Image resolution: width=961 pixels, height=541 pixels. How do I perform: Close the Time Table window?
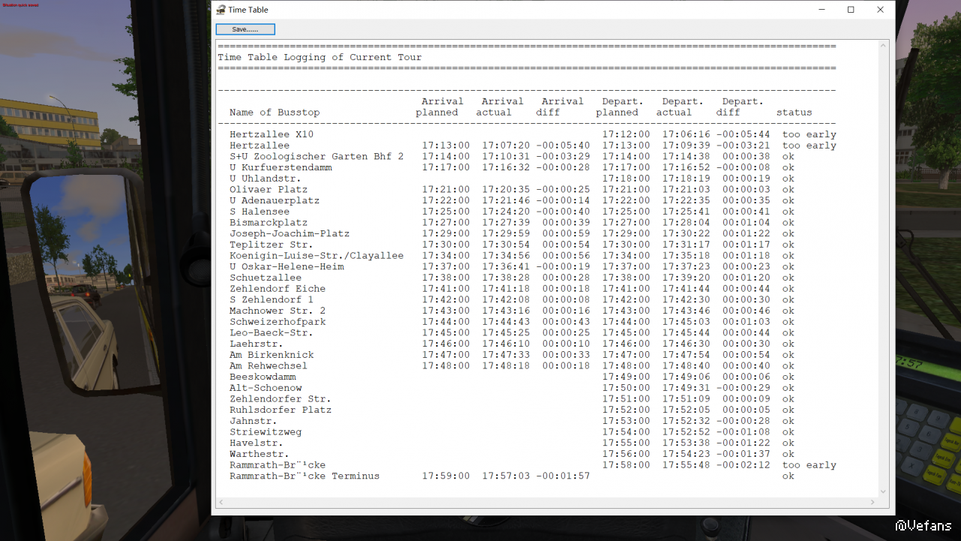coord(881,10)
